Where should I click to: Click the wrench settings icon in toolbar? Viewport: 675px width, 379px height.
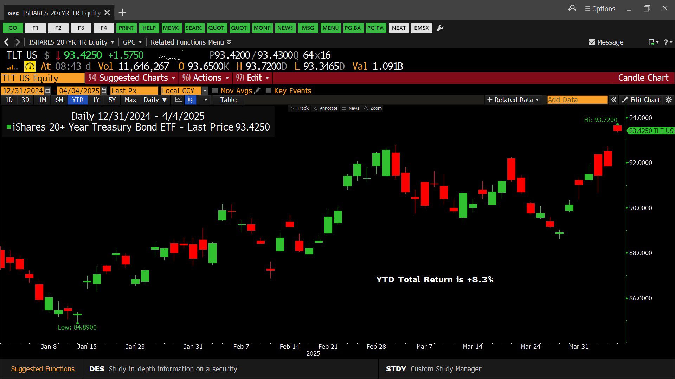pyautogui.click(x=440, y=28)
